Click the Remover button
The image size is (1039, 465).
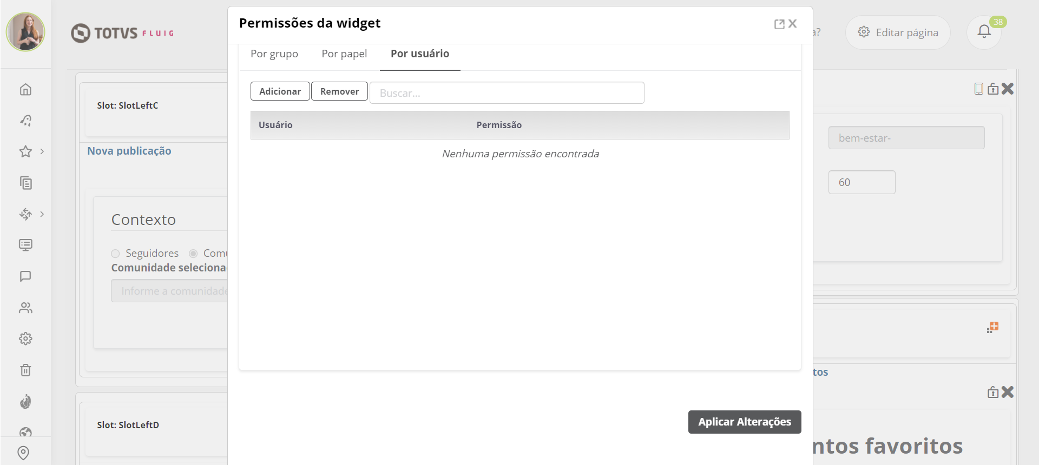339,91
